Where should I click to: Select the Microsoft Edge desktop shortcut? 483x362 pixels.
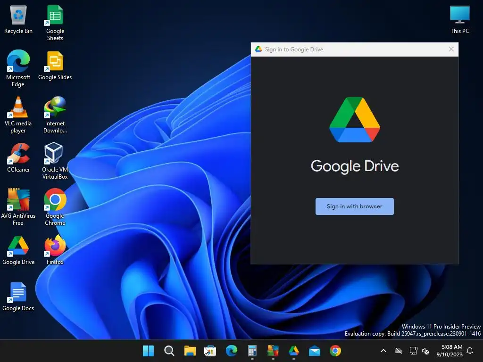click(x=18, y=68)
